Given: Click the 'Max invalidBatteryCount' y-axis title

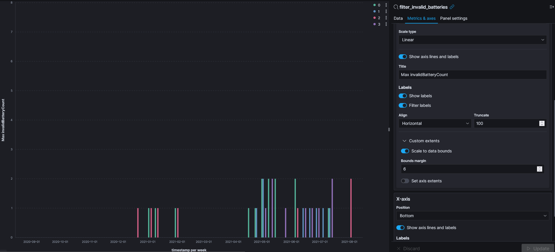Looking at the screenshot, I should point(3,120).
